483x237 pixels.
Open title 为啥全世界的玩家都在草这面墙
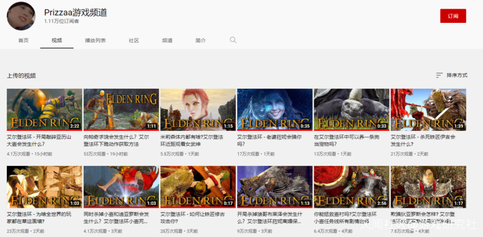39,218
